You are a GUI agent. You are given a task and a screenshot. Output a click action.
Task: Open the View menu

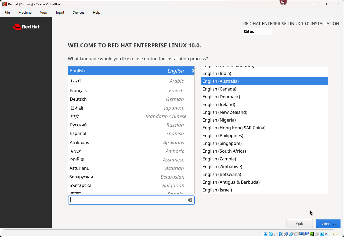click(44, 12)
